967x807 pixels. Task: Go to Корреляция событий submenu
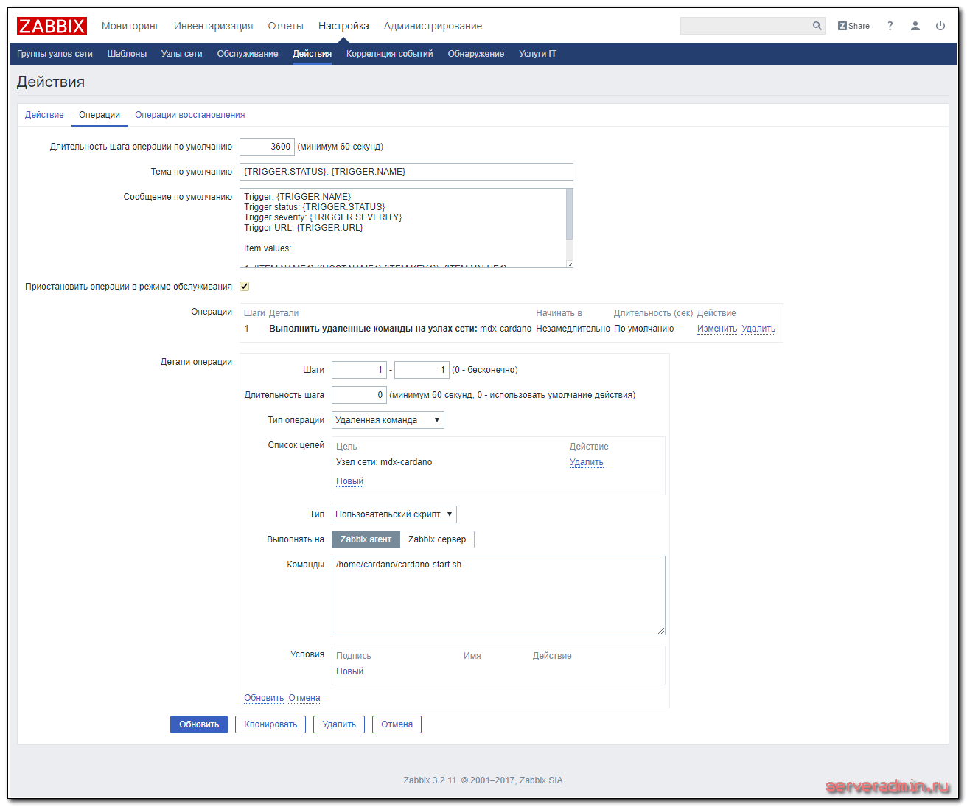(390, 54)
